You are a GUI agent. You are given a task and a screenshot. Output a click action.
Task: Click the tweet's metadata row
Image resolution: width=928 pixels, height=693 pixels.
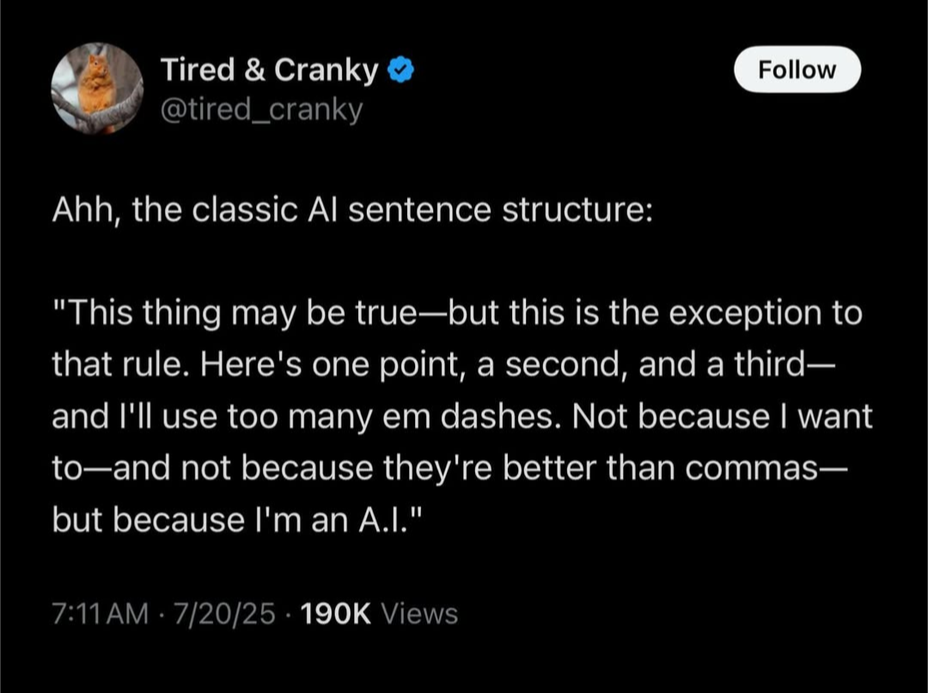point(253,613)
